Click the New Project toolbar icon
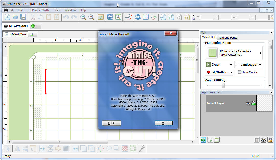 8,17
